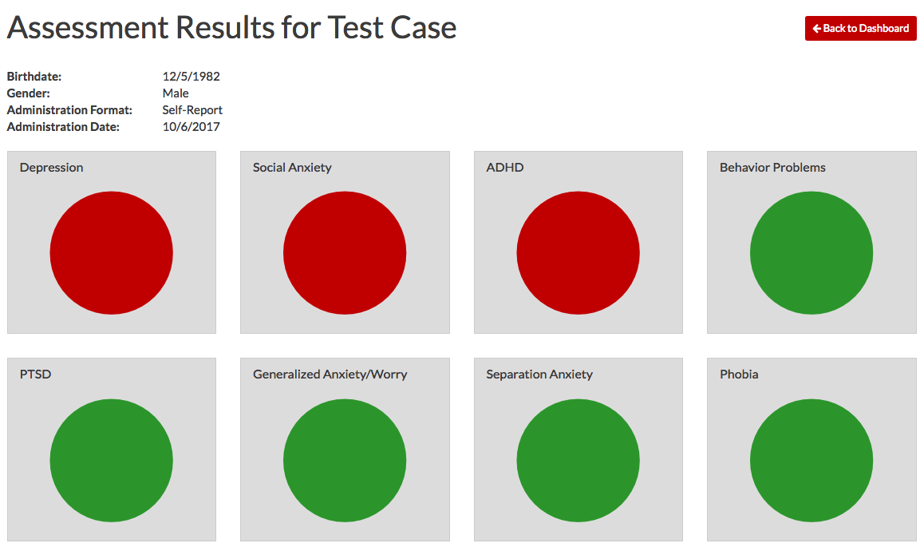Select the ADHD card heading
This screenshot has height=551, width=924.
[505, 168]
